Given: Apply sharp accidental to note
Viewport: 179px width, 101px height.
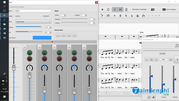Looking at the screenshot, I should pyautogui.click(x=120, y=15).
